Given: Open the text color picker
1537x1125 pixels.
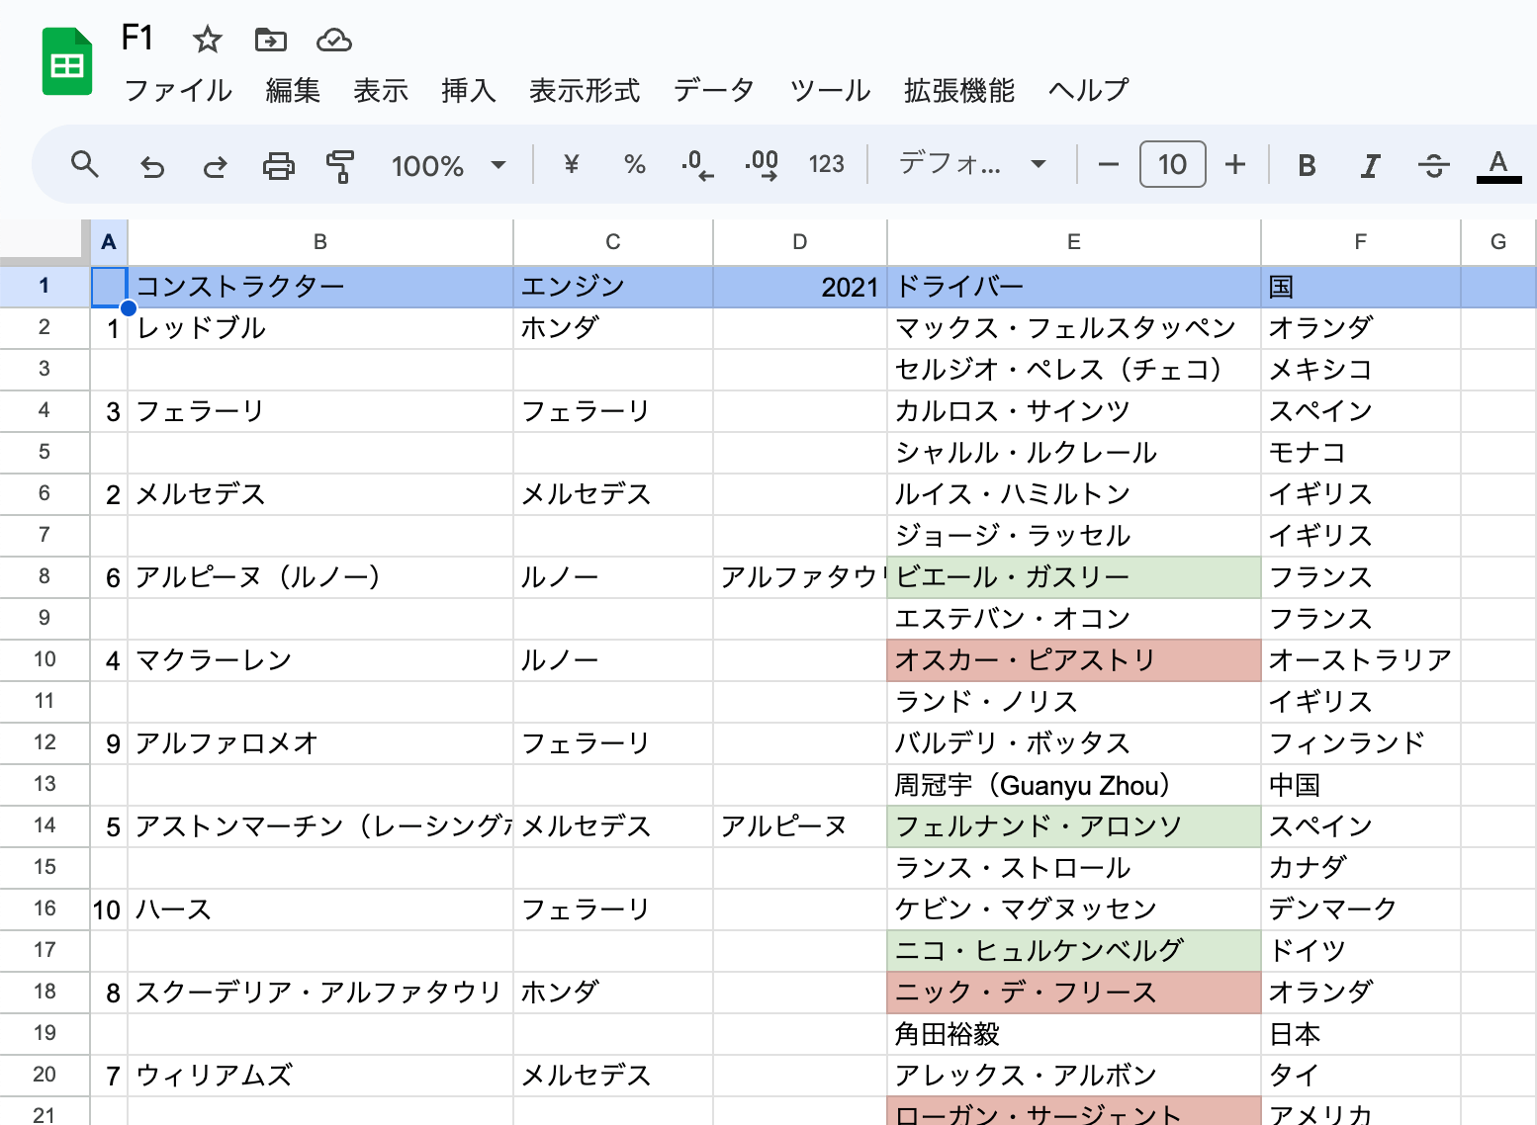Looking at the screenshot, I should (1498, 165).
